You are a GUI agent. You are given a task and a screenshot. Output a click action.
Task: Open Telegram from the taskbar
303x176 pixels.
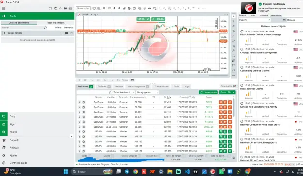coord(127,172)
